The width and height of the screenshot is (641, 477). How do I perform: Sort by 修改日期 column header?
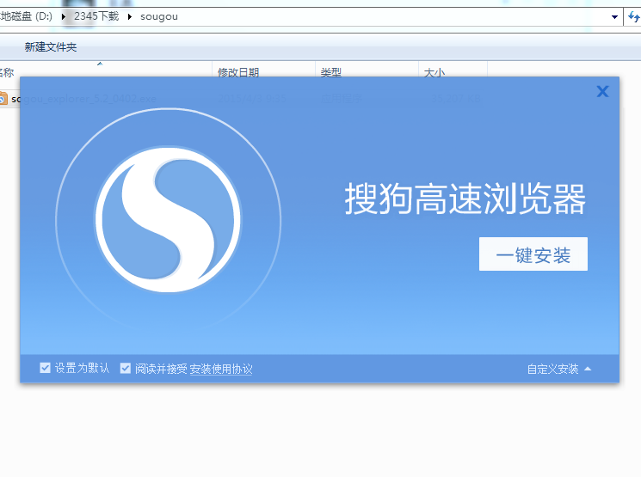[x=238, y=72]
